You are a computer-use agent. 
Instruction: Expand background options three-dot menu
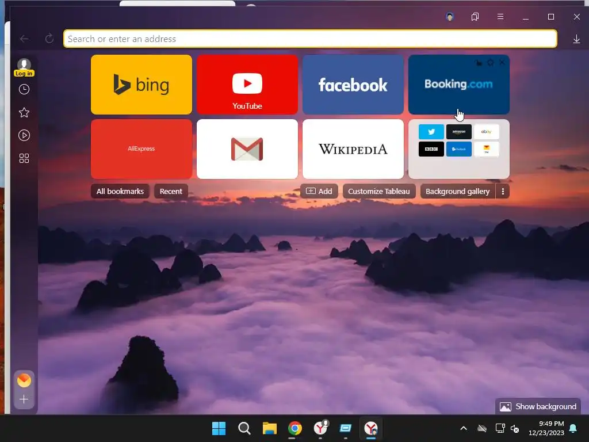click(503, 191)
